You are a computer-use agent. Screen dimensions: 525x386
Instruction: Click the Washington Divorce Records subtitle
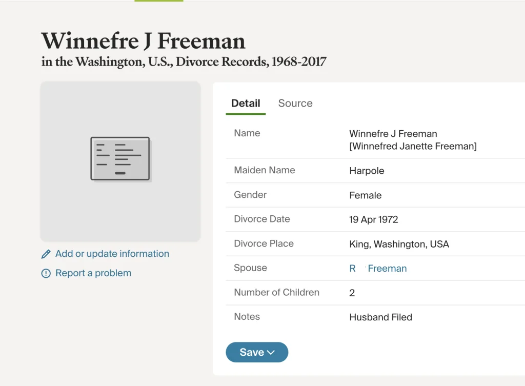tap(184, 62)
